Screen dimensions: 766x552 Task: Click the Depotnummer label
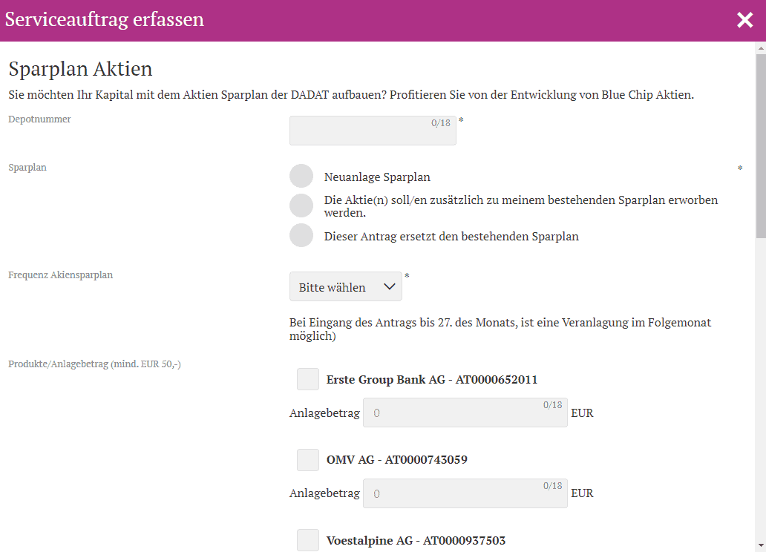pyautogui.click(x=39, y=119)
